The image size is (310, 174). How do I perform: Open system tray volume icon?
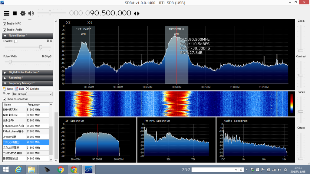point(279,170)
